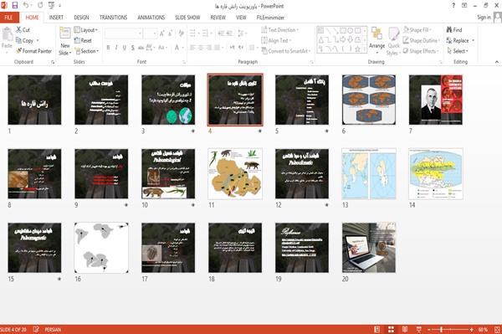The image size is (502, 334).
Task: Switch to the TRANSITIONS tab
Action: tap(113, 18)
